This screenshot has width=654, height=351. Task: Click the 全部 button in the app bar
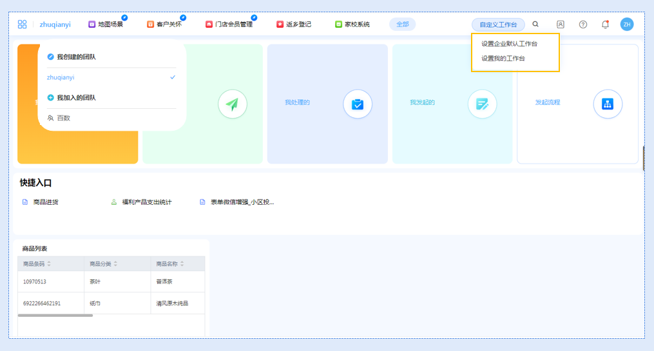(402, 24)
